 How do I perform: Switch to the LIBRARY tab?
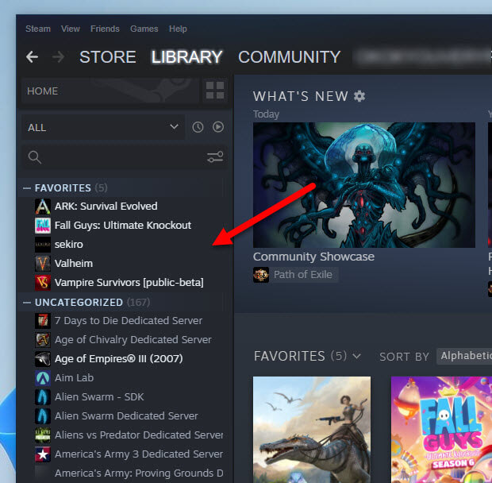(187, 57)
